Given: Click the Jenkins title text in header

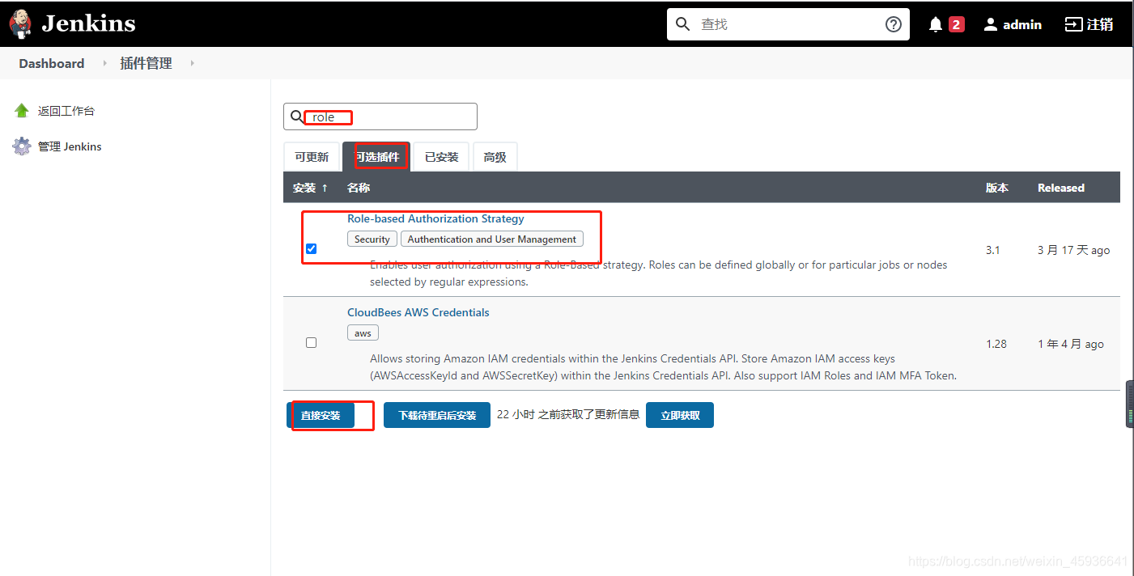Looking at the screenshot, I should tap(88, 23).
